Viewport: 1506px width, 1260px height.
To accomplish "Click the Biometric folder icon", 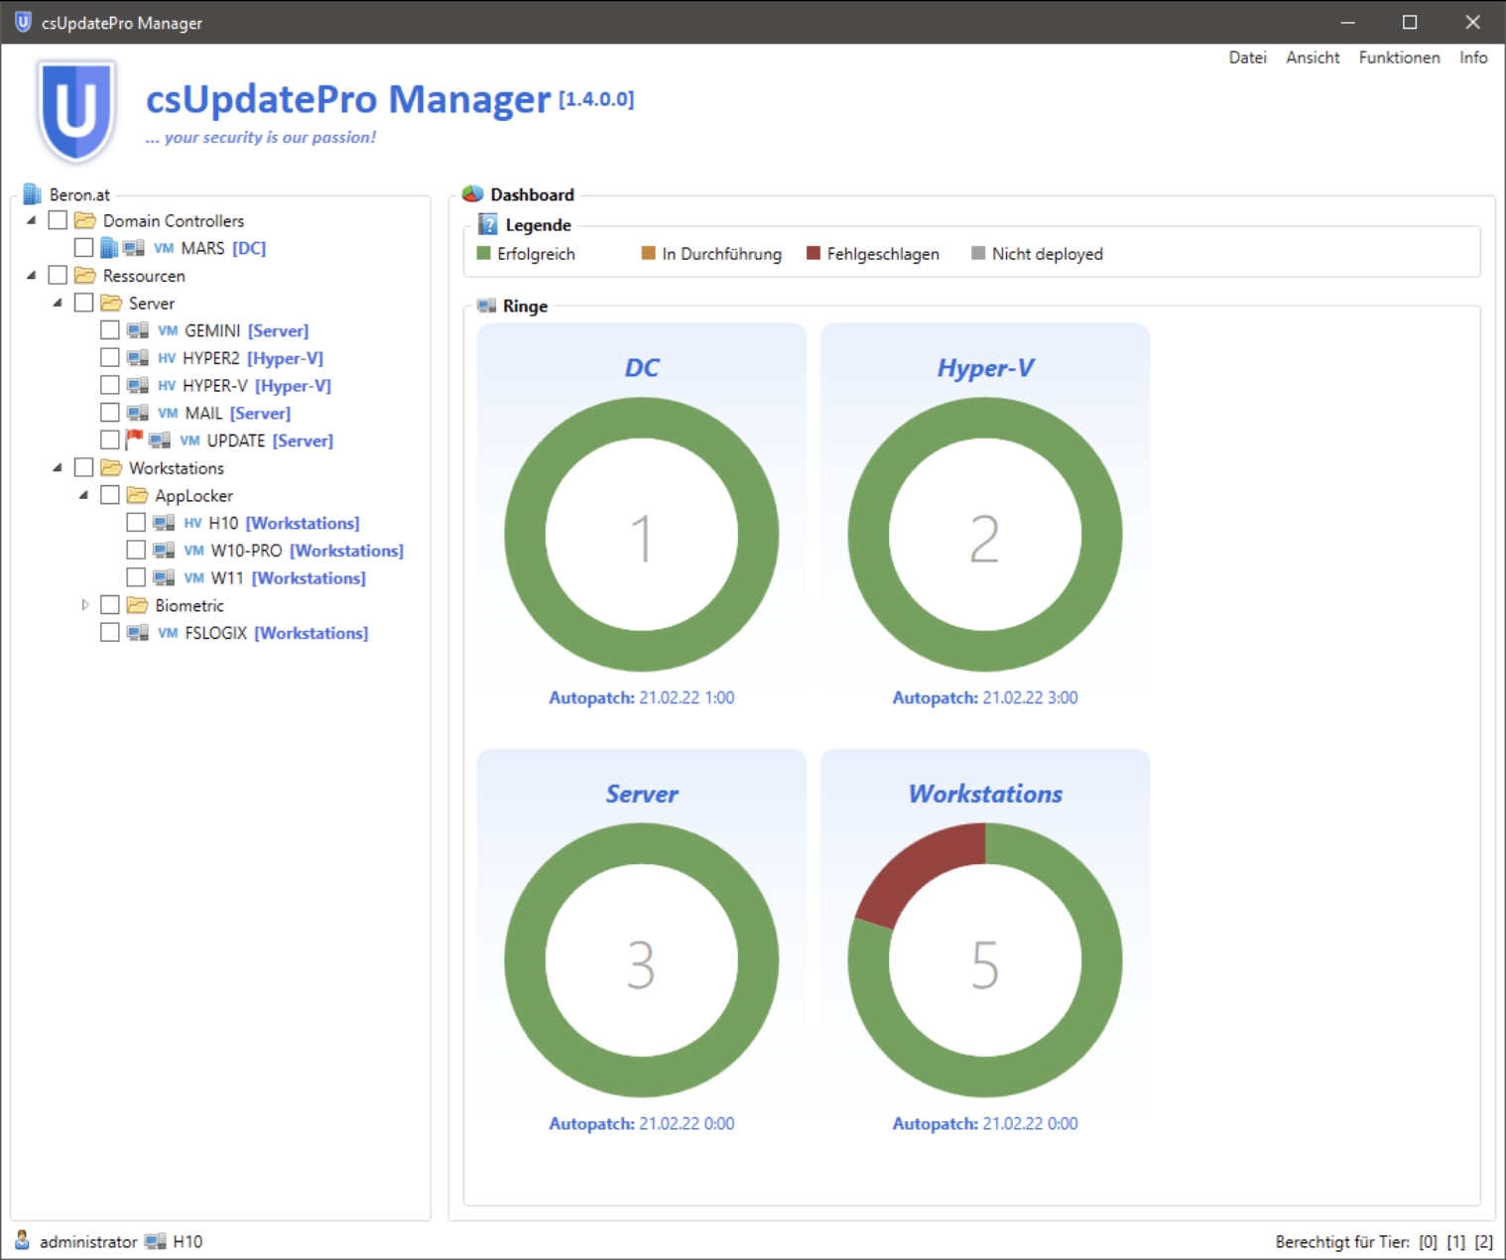I will [137, 605].
